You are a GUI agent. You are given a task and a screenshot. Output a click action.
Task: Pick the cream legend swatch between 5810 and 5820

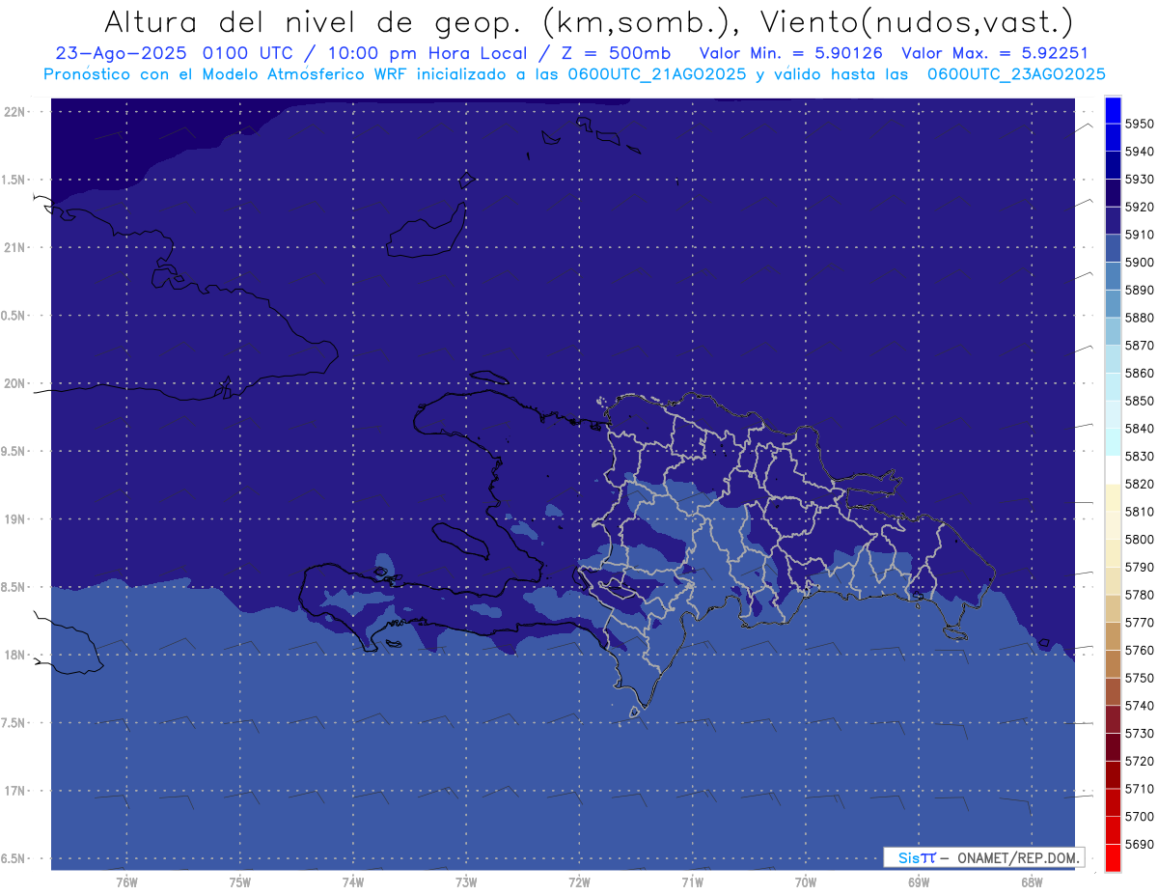click(x=1113, y=498)
